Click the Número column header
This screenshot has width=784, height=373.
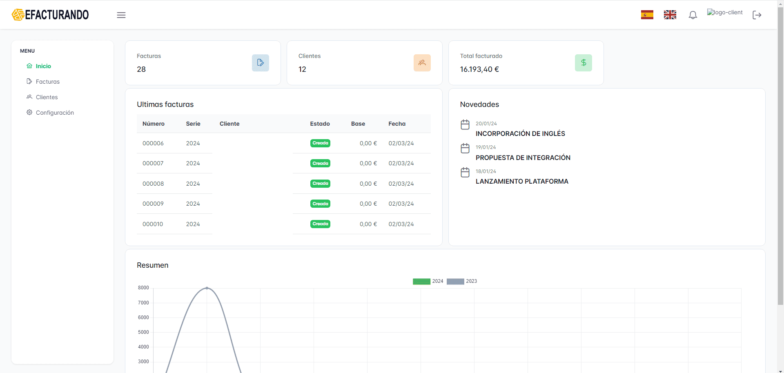coord(154,124)
